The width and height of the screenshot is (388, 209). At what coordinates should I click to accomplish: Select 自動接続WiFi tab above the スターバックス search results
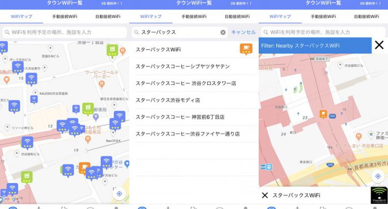coord(237,17)
